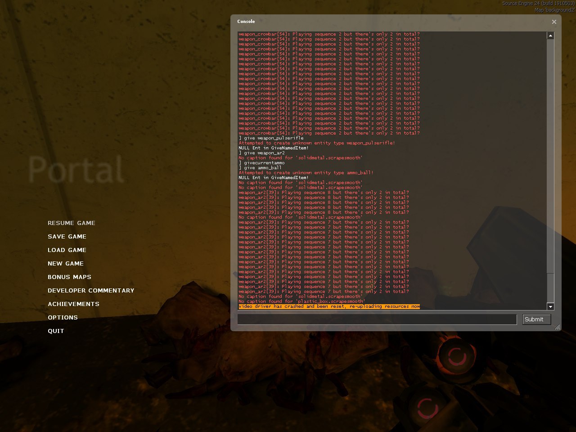Click the Submit button in Console
The width and height of the screenshot is (576, 432).
pos(536,319)
